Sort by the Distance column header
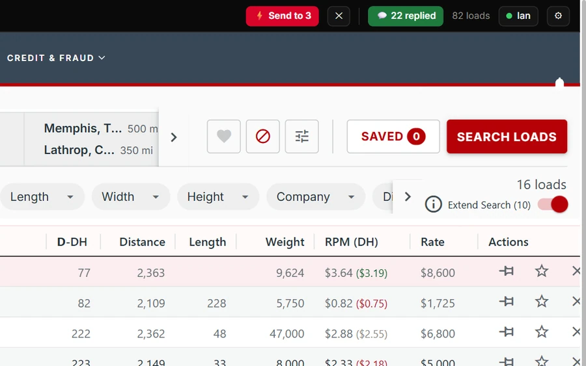This screenshot has width=586, height=366. [142, 242]
